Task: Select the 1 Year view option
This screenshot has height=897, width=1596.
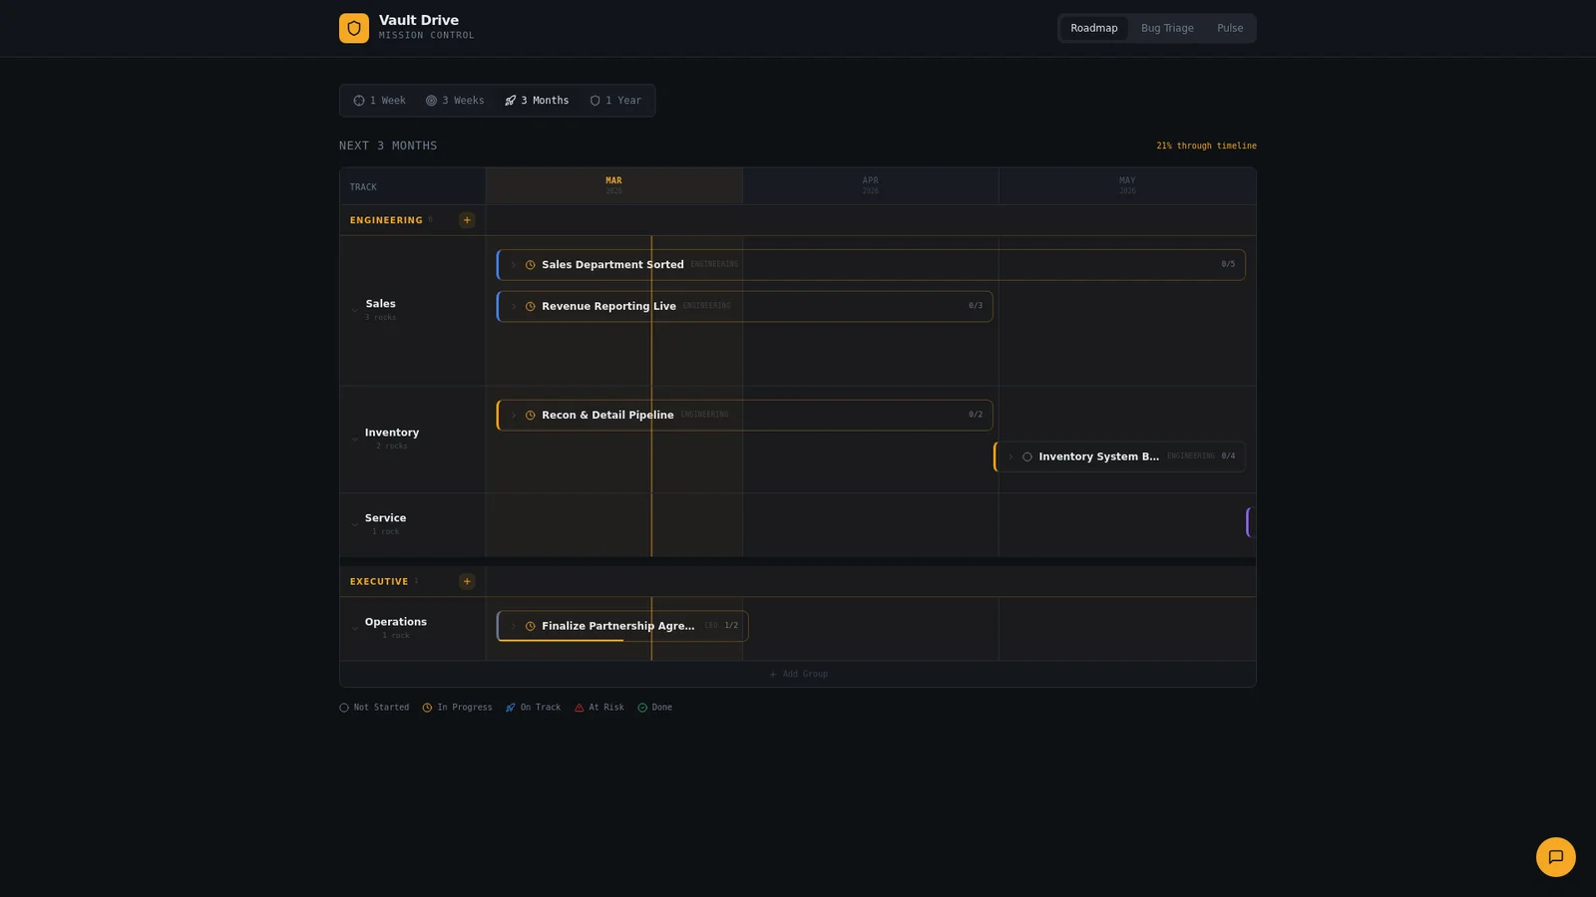Action: (615, 101)
